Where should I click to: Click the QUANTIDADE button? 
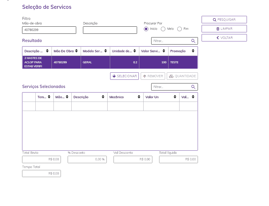pos(182,76)
